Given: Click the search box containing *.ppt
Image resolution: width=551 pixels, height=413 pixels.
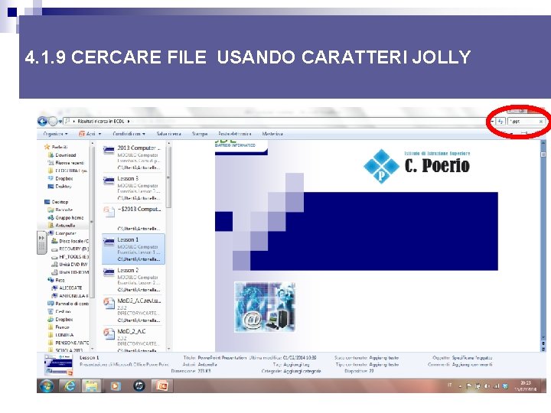Looking at the screenshot, I should click(x=523, y=122).
